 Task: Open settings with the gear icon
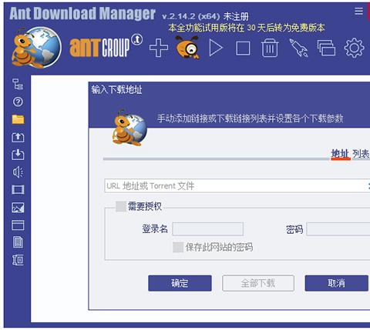355,48
